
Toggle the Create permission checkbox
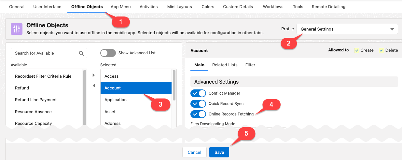pyautogui.click(x=357, y=50)
